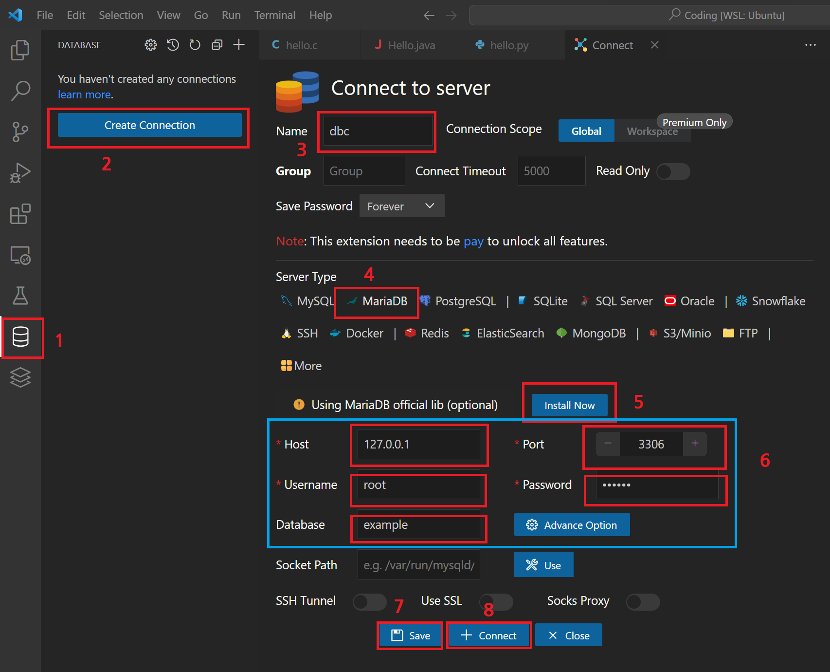Select MongoDB server type
Screen dimensions: 830x672
point(591,333)
